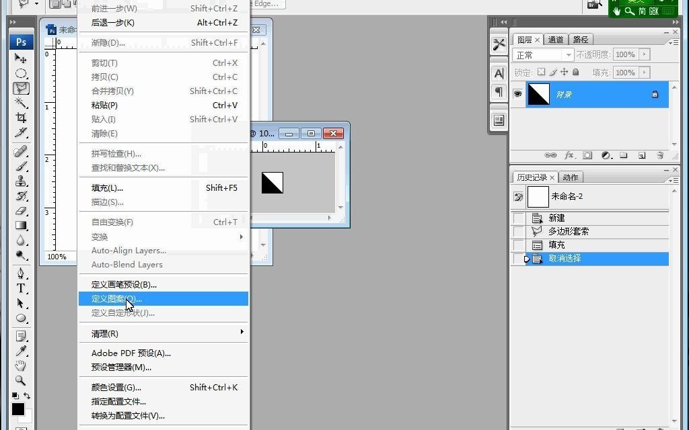Collapse the right panels to icons
This screenshot has height=430, width=689.
pyautogui.click(x=676, y=22)
